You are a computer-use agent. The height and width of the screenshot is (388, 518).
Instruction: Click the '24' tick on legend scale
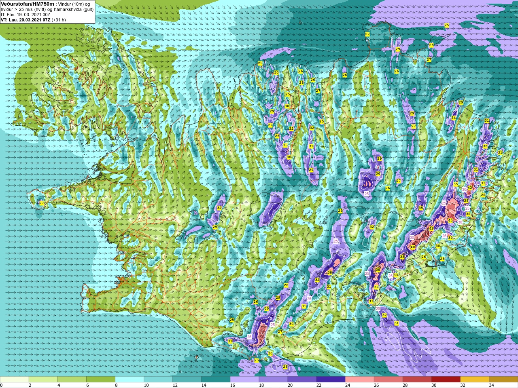pyautogui.click(x=347, y=385)
